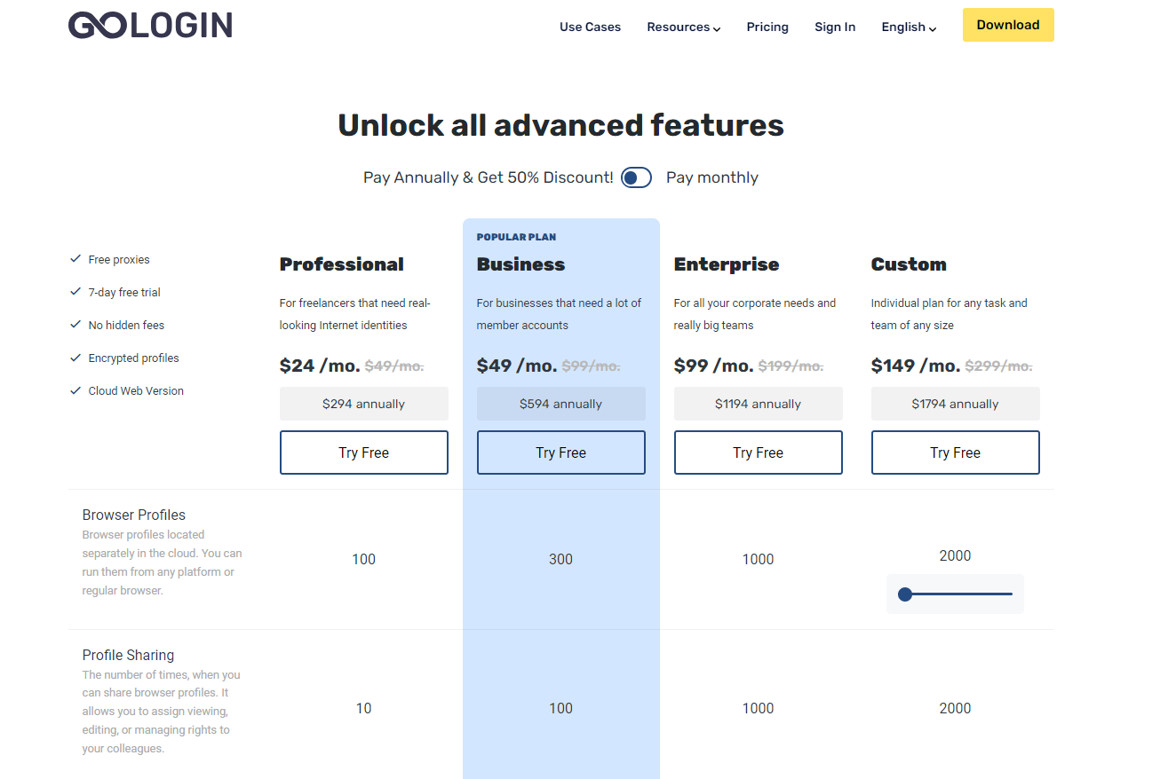The image size is (1168, 779).
Task: Click the crossed-out $299/mo. Custom price
Action: pyautogui.click(x=998, y=366)
